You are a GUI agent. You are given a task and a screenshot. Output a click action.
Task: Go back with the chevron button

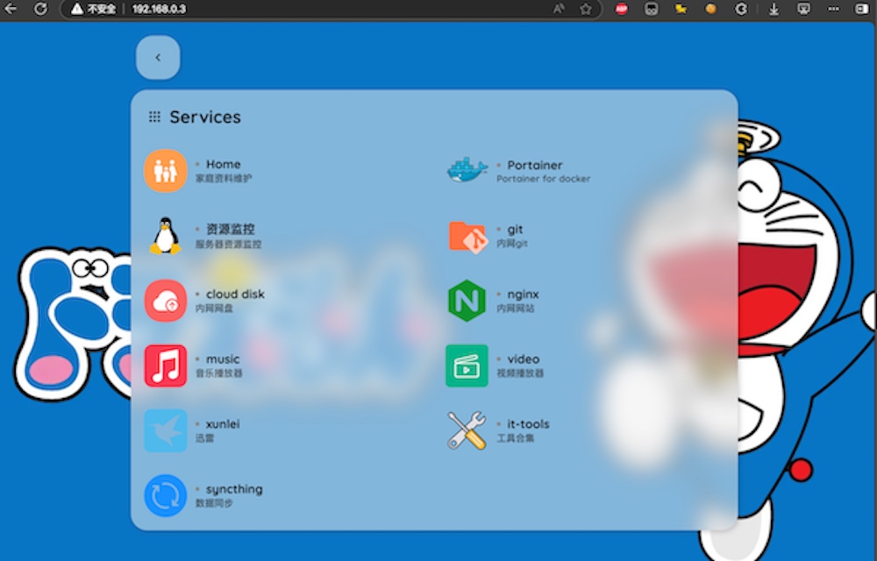(x=158, y=58)
